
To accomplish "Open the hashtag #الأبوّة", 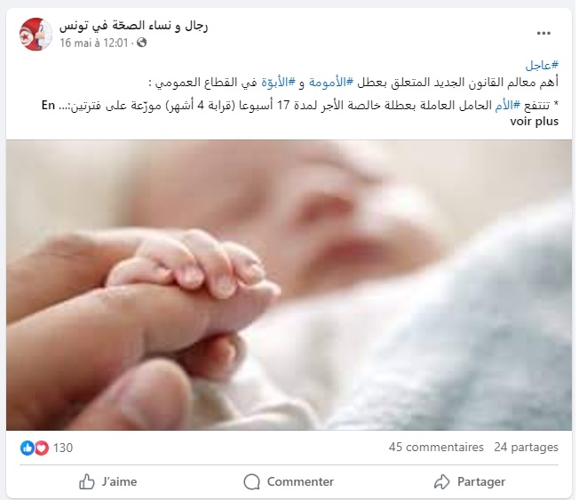I will click(279, 83).
